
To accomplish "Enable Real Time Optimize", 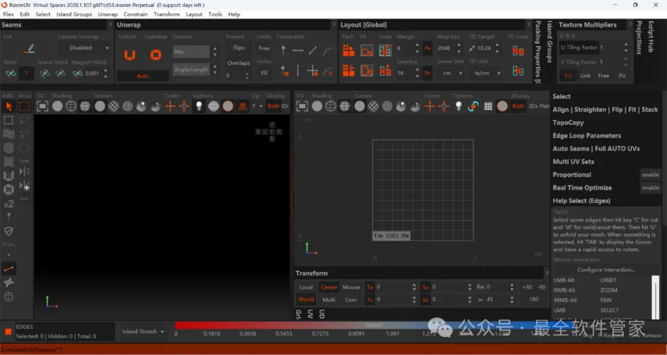I will coord(650,188).
